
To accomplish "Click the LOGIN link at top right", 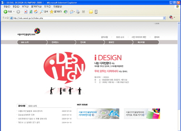I will (x=157, y=24).
